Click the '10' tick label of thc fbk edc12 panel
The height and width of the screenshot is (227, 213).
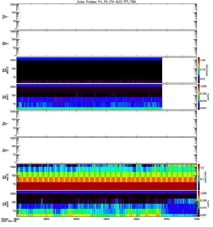tap(14, 184)
